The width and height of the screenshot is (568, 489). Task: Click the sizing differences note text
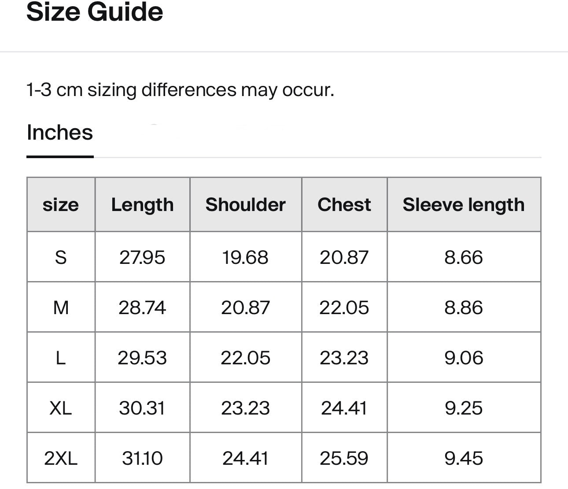coord(180,90)
